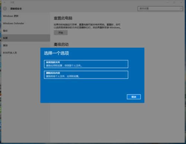Click the 开始 button under 重置此电脑
The image size is (186, 144).
point(61,33)
